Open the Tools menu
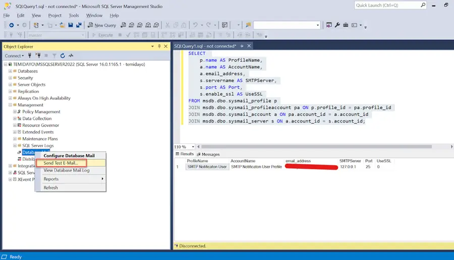Image resolution: width=454 pixels, height=260 pixels. (x=74, y=15)
